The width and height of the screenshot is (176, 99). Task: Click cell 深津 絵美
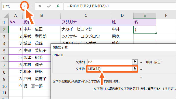37,58
